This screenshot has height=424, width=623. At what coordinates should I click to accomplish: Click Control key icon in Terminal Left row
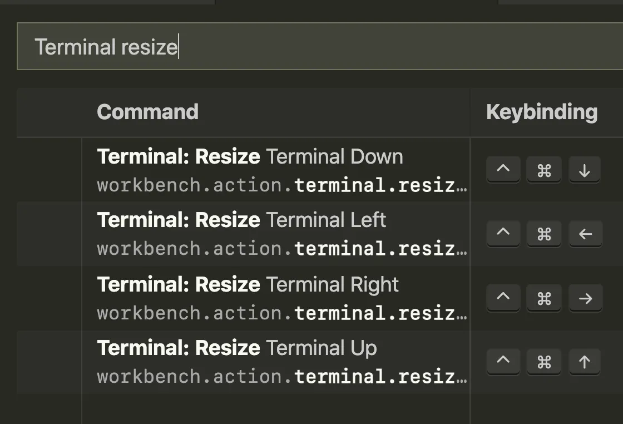pos(503,234)
